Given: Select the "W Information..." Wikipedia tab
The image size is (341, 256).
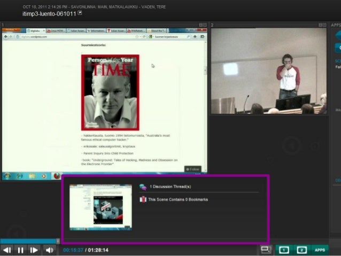Looking at the screenshot, I should click(96, 31).
